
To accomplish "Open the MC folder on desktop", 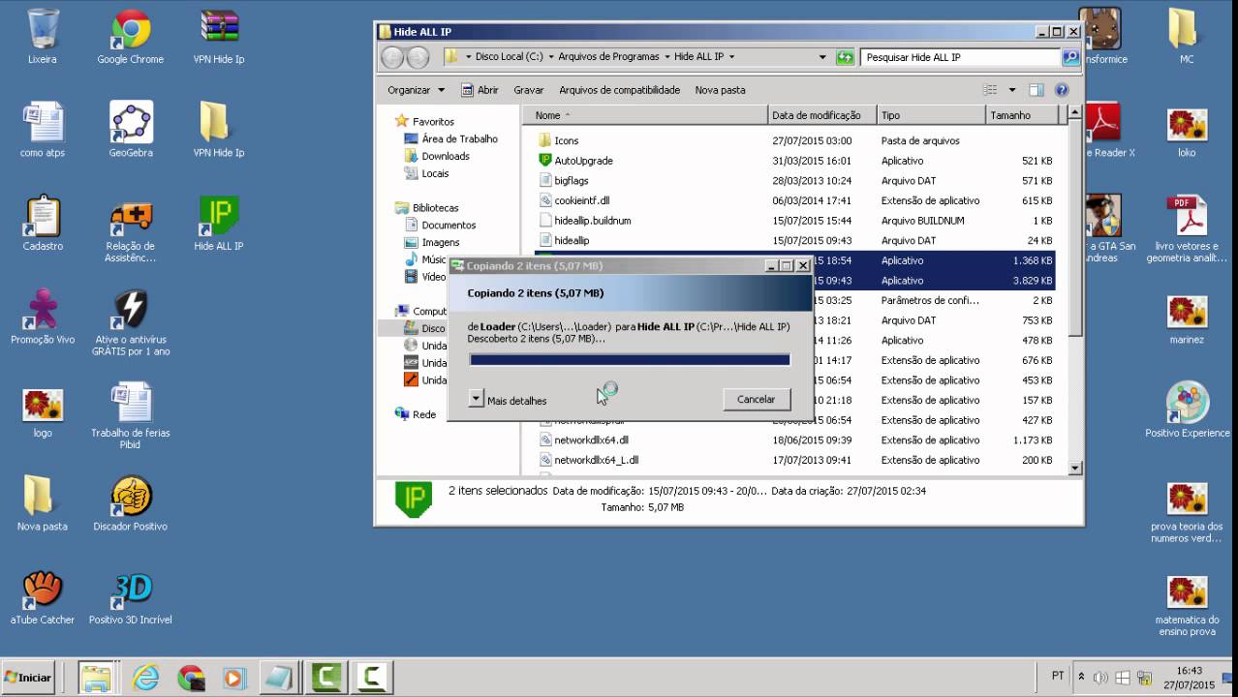I will click(1187, 37).
